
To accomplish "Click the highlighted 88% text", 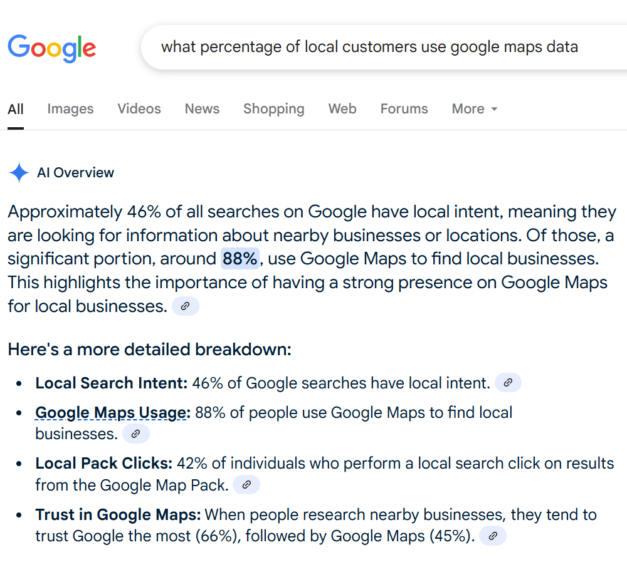I will (240, 259).
